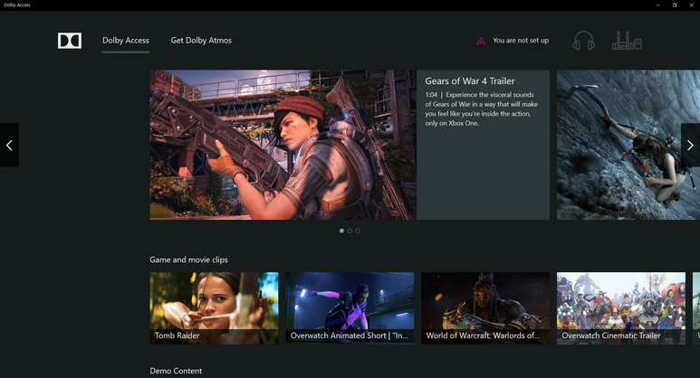
Task: Click the trailer description text panel
Action: pyautogui.click(x=481, y=109)
